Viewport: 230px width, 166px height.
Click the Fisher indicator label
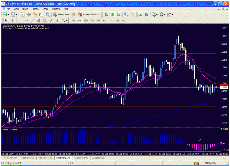pos(10,130)
